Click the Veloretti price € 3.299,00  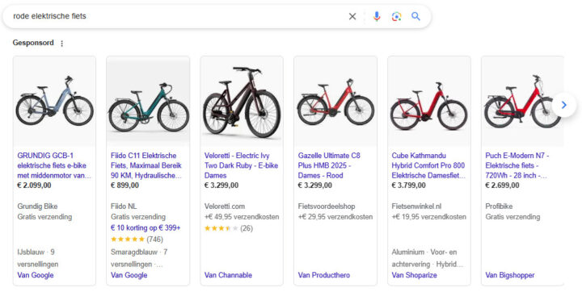[x=221, y=186]
